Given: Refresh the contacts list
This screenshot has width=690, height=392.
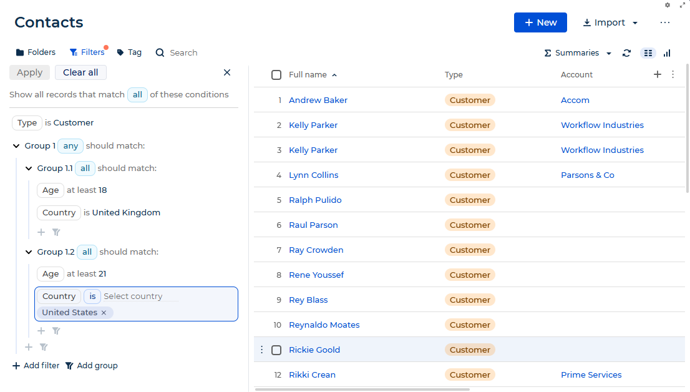Looking at the screenshot, I should pyautogui.click(x=626, y=53).
